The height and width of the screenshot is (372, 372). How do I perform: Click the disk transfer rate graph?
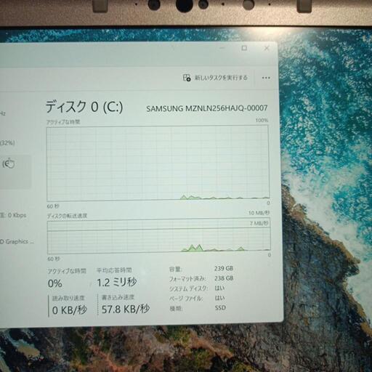pyautogui.click(x=158, y=237)
